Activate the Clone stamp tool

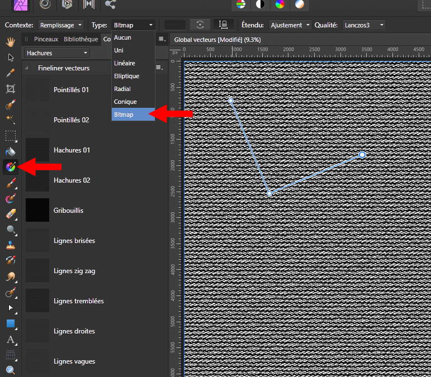(10, 245)
